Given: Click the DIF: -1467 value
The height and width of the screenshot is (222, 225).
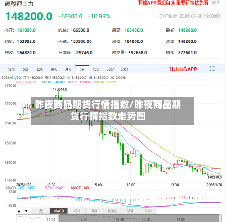Looking at the screenshot, I should coord(27,188).
